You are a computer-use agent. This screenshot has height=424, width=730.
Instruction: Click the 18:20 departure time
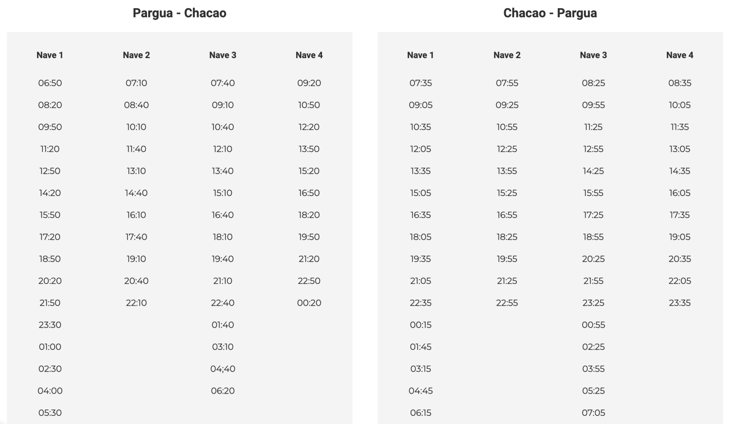[x=309, y=215]
